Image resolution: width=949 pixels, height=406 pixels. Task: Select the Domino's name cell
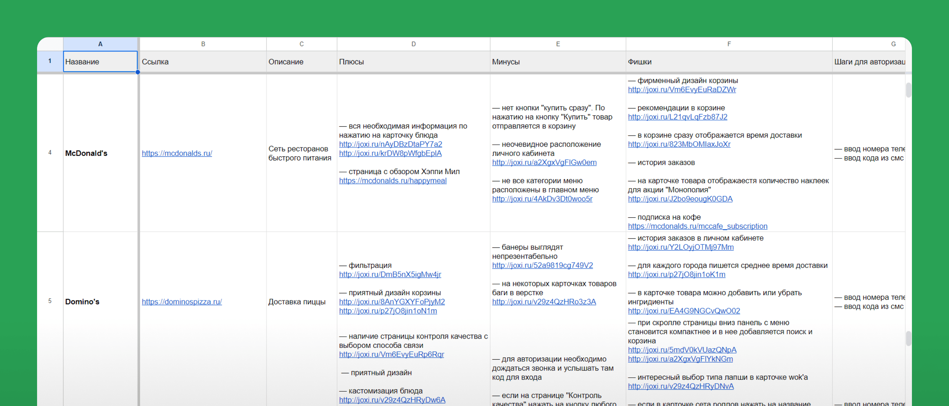[100, 302]
